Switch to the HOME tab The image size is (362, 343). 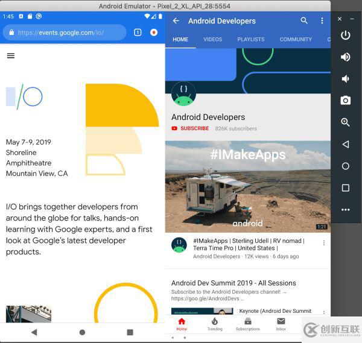pos(180,39)
